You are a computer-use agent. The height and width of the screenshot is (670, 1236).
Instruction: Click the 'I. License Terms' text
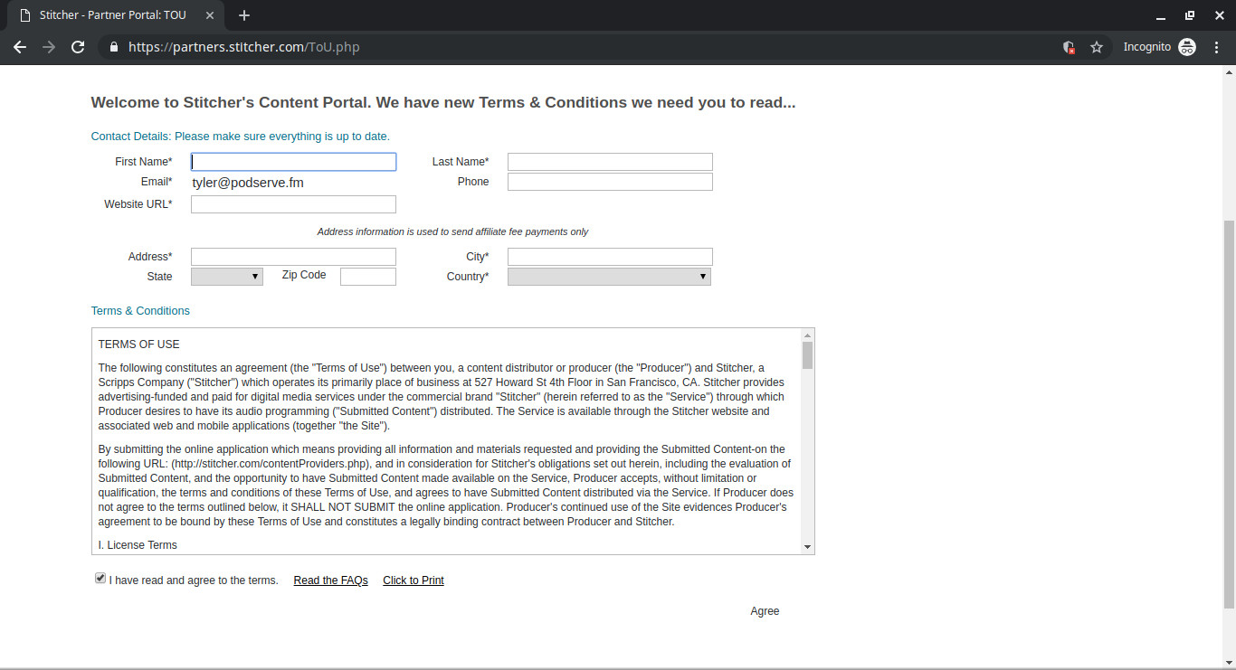click(138, 545)
